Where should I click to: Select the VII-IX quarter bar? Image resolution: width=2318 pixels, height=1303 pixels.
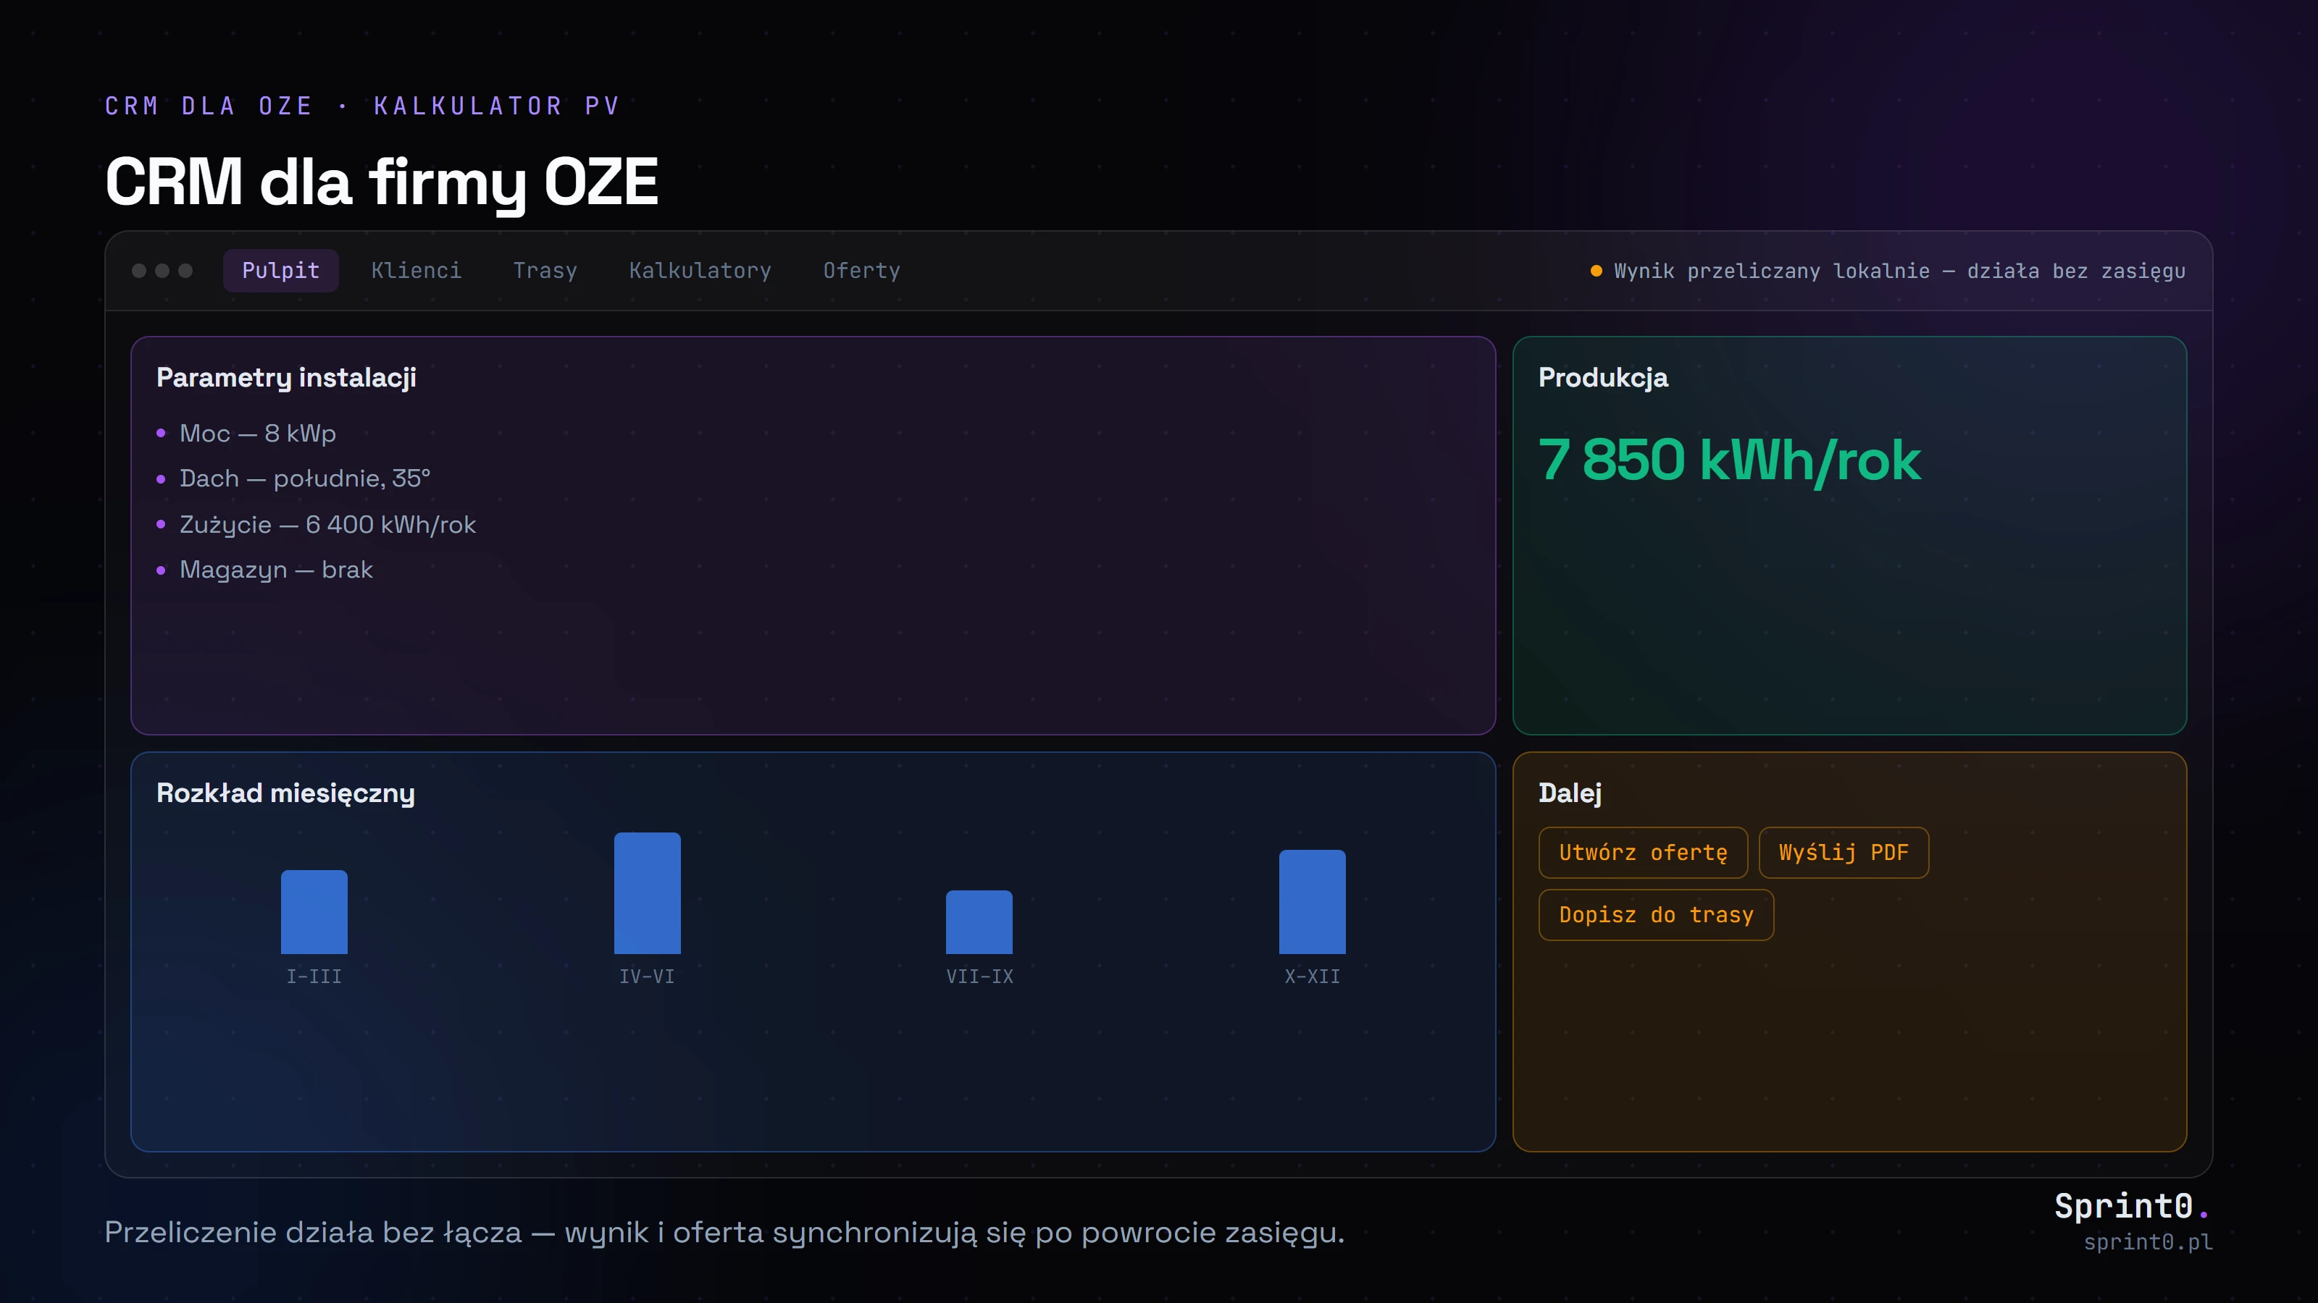pos(979,922)
